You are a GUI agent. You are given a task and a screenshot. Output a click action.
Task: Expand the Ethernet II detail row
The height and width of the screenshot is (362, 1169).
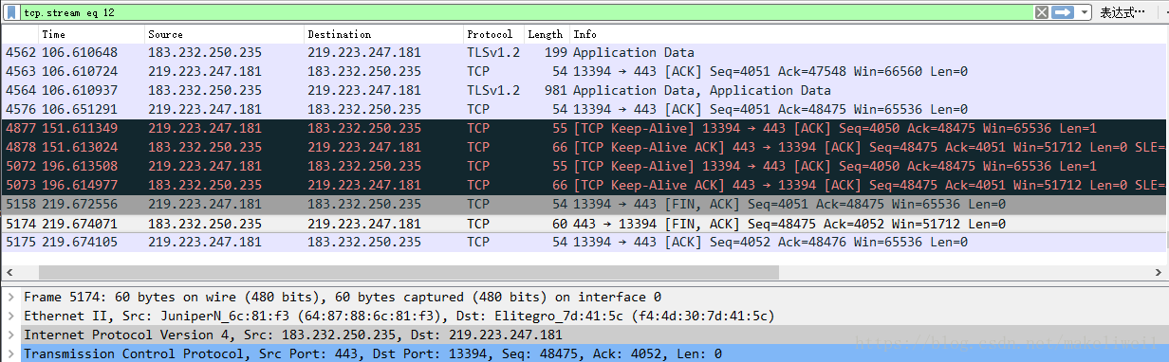point(10,317)
